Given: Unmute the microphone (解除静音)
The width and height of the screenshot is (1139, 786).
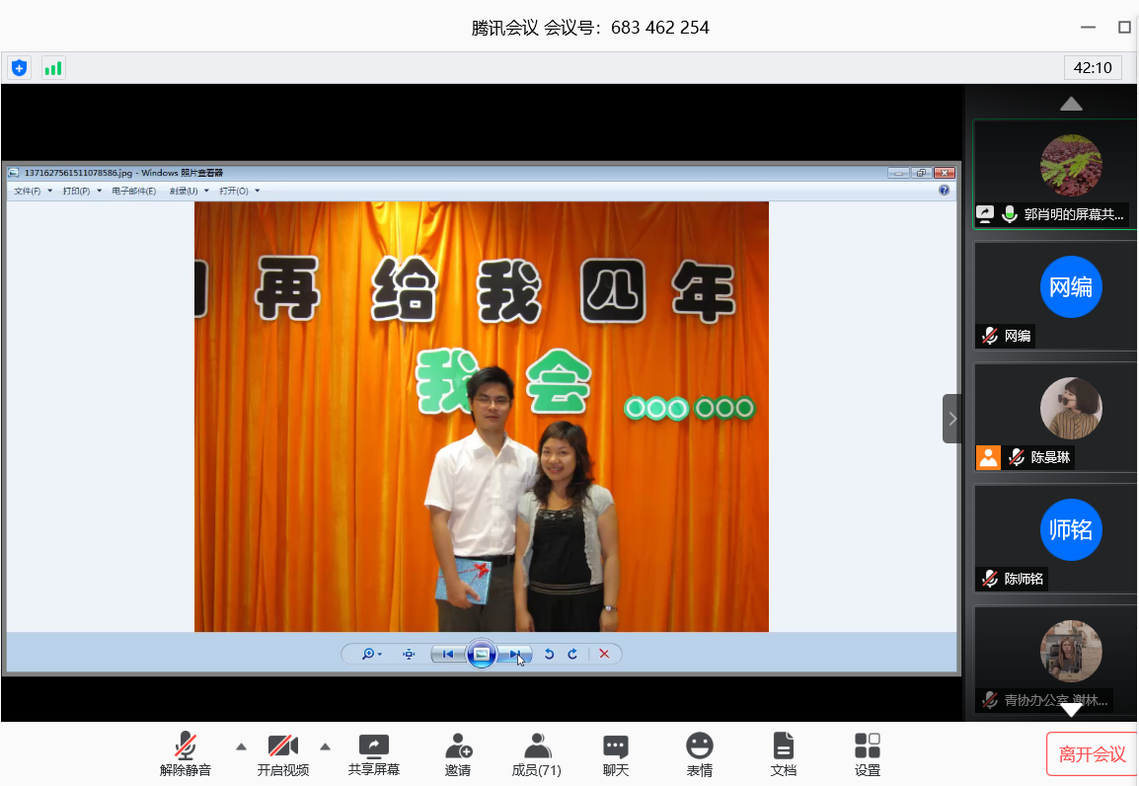Looking at the screenshot, I should point(186,754).
